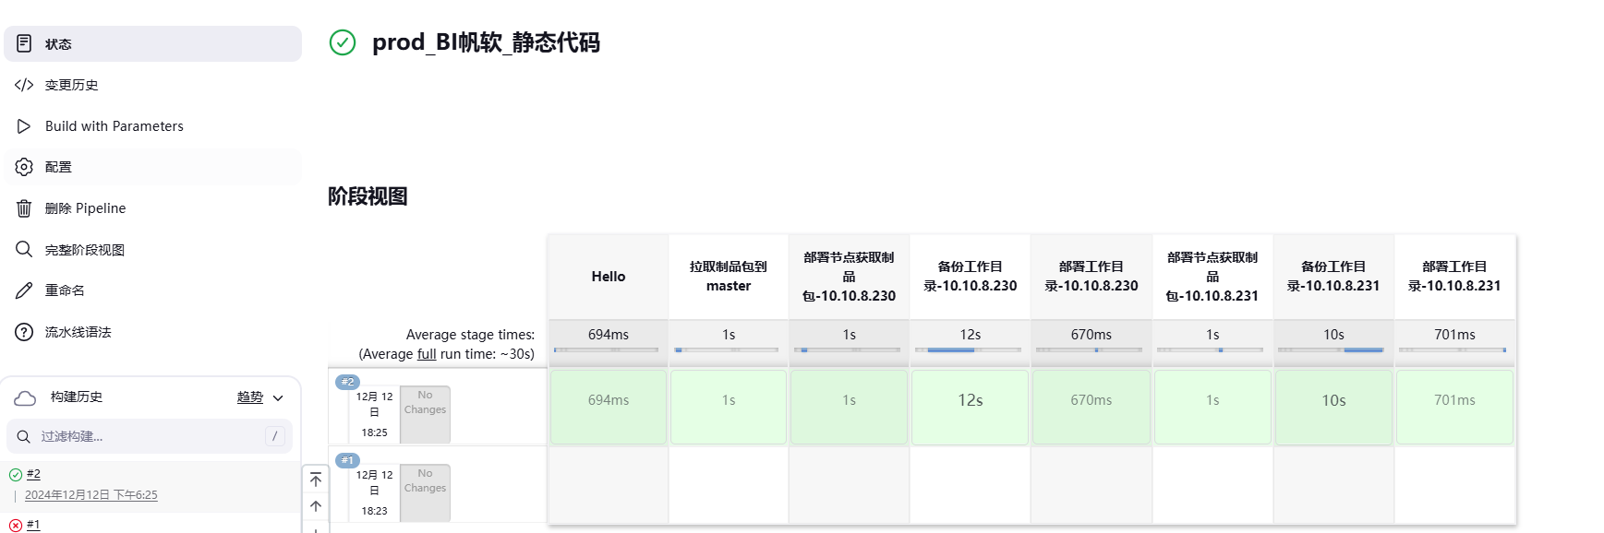Click build #2 cell under 部署节点获取制品包-10.10.8.231
Screen dimensions: 1604x533
(1212, 407)
